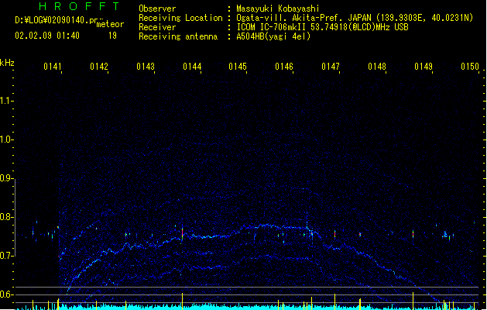This screenshot has width=487, height=310.
Task: Click the 0.9 kHz frequency axis label
Action: pyautogui.click(x=6, y=178)
